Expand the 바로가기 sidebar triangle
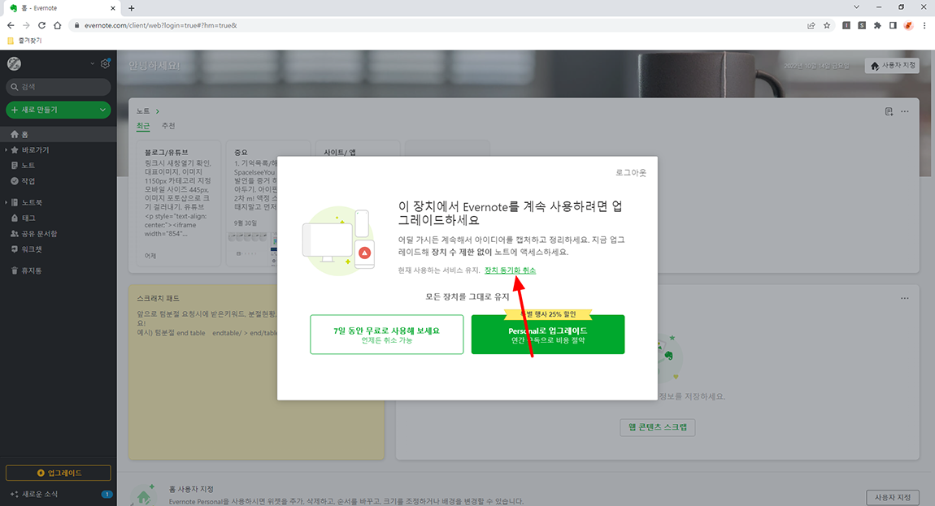The image size is (935, 506). coord(6,150)
